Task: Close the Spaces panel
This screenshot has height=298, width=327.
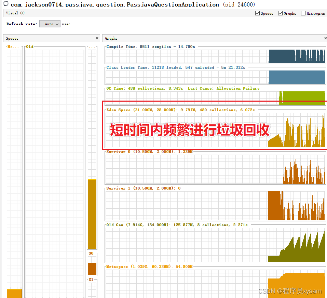Action: (x=97, y=38)
